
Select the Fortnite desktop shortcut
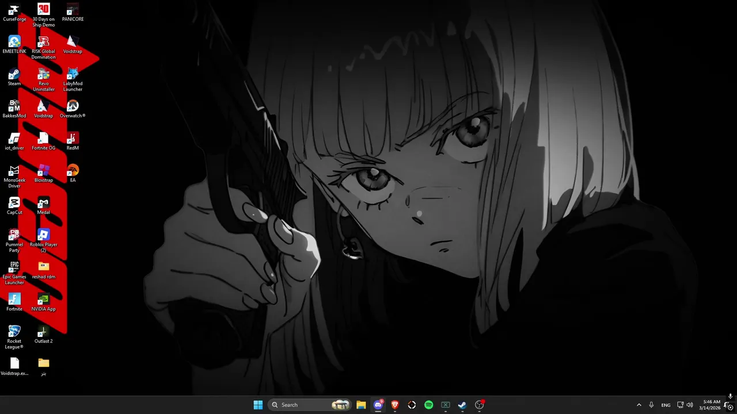(14, 302)
